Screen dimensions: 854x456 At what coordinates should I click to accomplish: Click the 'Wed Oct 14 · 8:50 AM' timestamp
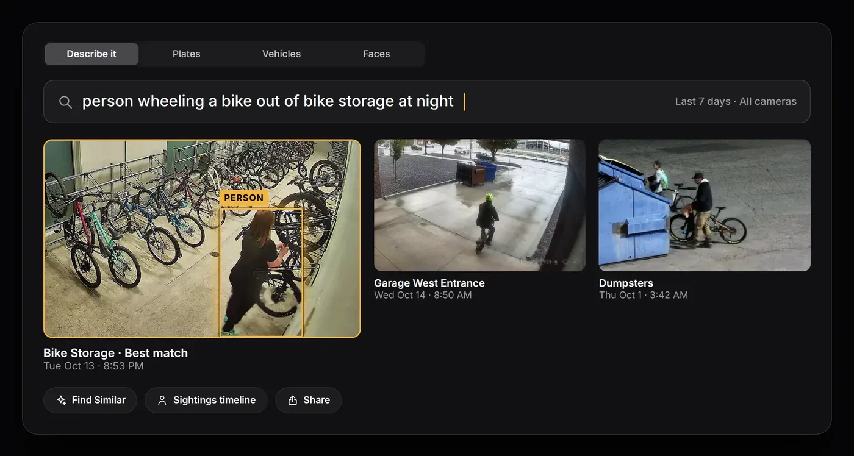(x=423, y=295)
